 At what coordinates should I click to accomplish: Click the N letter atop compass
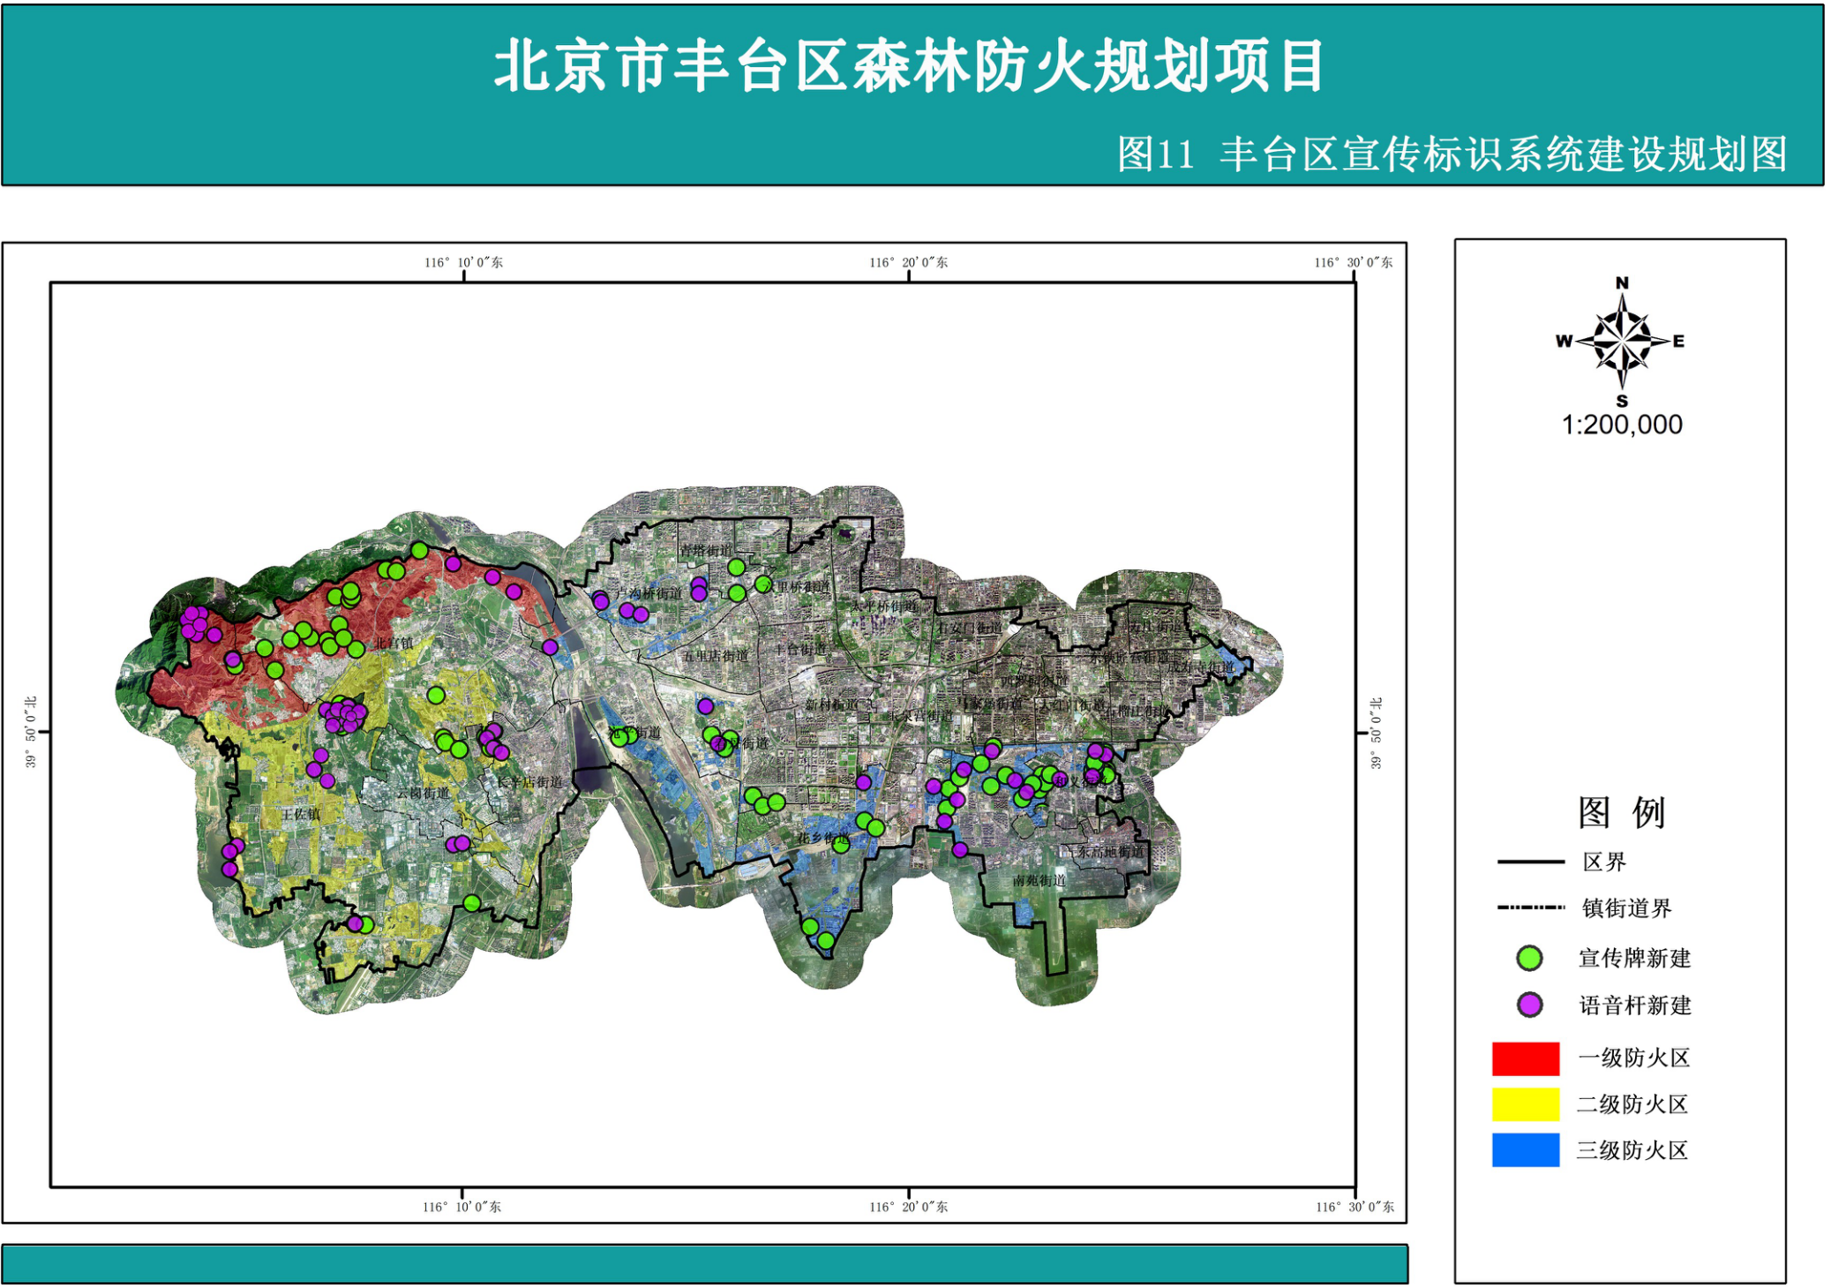point(1622,283)
